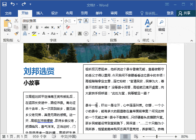The height and width of the screenshot is (140, 196).
Task: Cut selection with scissors icon
Action: (16, 21)
